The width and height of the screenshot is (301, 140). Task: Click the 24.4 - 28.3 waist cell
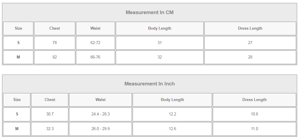click(100, 114)
